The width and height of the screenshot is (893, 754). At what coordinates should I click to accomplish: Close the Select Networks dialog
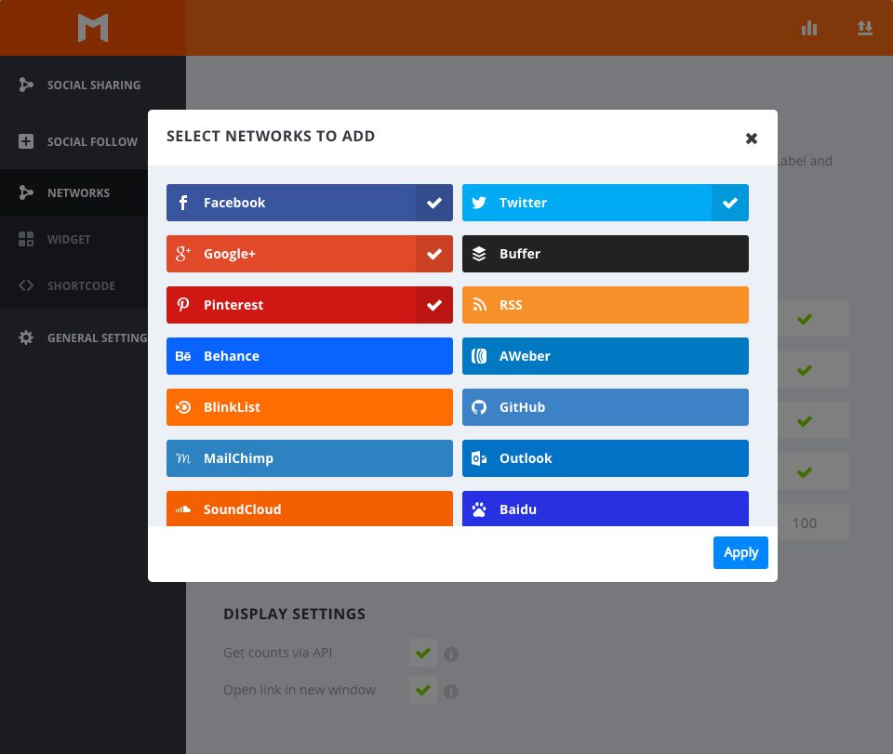tap(752, 139)
